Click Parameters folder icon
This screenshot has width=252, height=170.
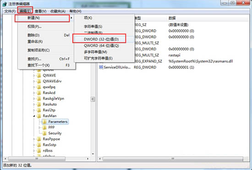coord(44,121)
